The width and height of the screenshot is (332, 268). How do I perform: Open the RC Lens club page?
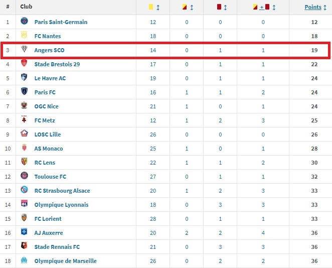pos(45,163)
